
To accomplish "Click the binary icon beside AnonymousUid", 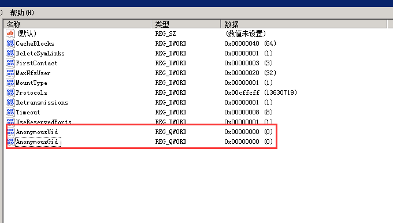I will [11, 132].
